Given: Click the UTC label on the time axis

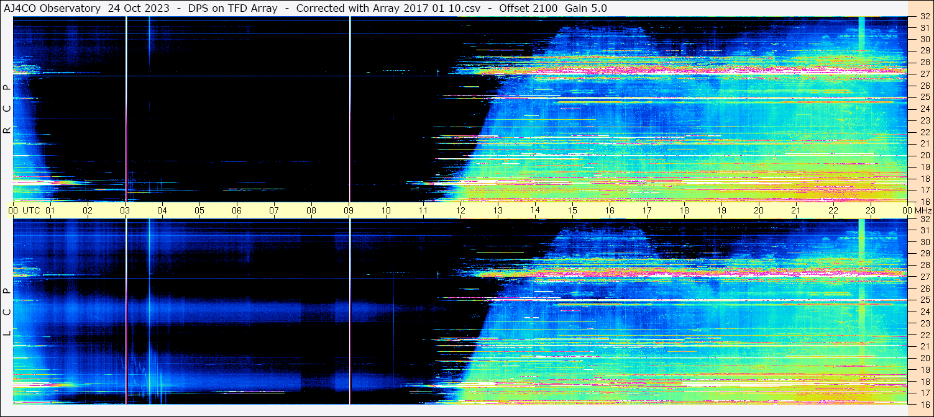Looking at the screenshot, I should click(31, 210).
